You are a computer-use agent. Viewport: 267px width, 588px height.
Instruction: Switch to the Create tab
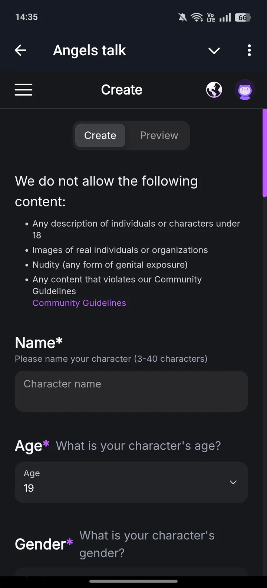pyautogui.click(x=100, y=135)
